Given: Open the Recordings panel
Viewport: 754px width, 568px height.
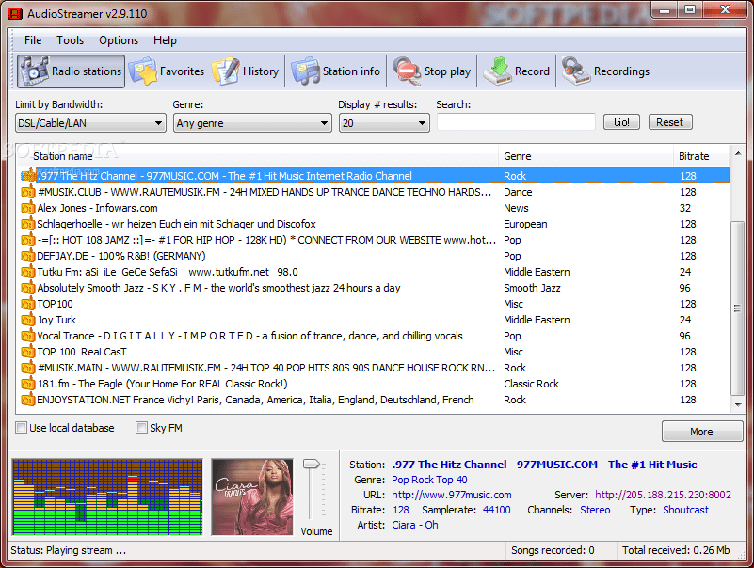Looking at the screenshot, I should 604,71.
